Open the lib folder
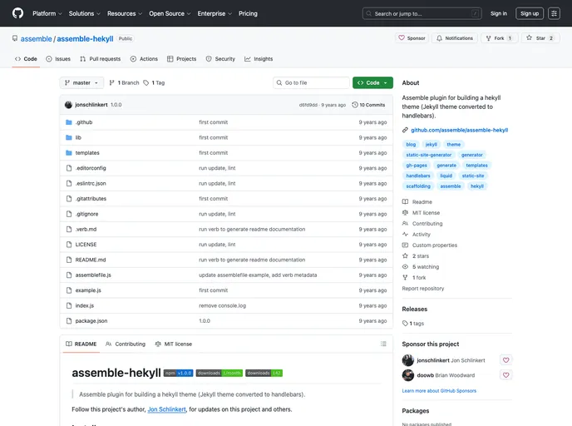Viewport: 572px width, 426px height. tap(78, 137)
